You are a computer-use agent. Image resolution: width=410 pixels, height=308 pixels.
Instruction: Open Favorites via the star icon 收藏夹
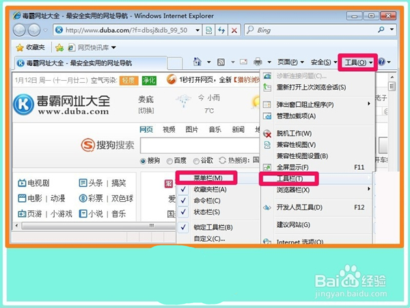[30, 47]
